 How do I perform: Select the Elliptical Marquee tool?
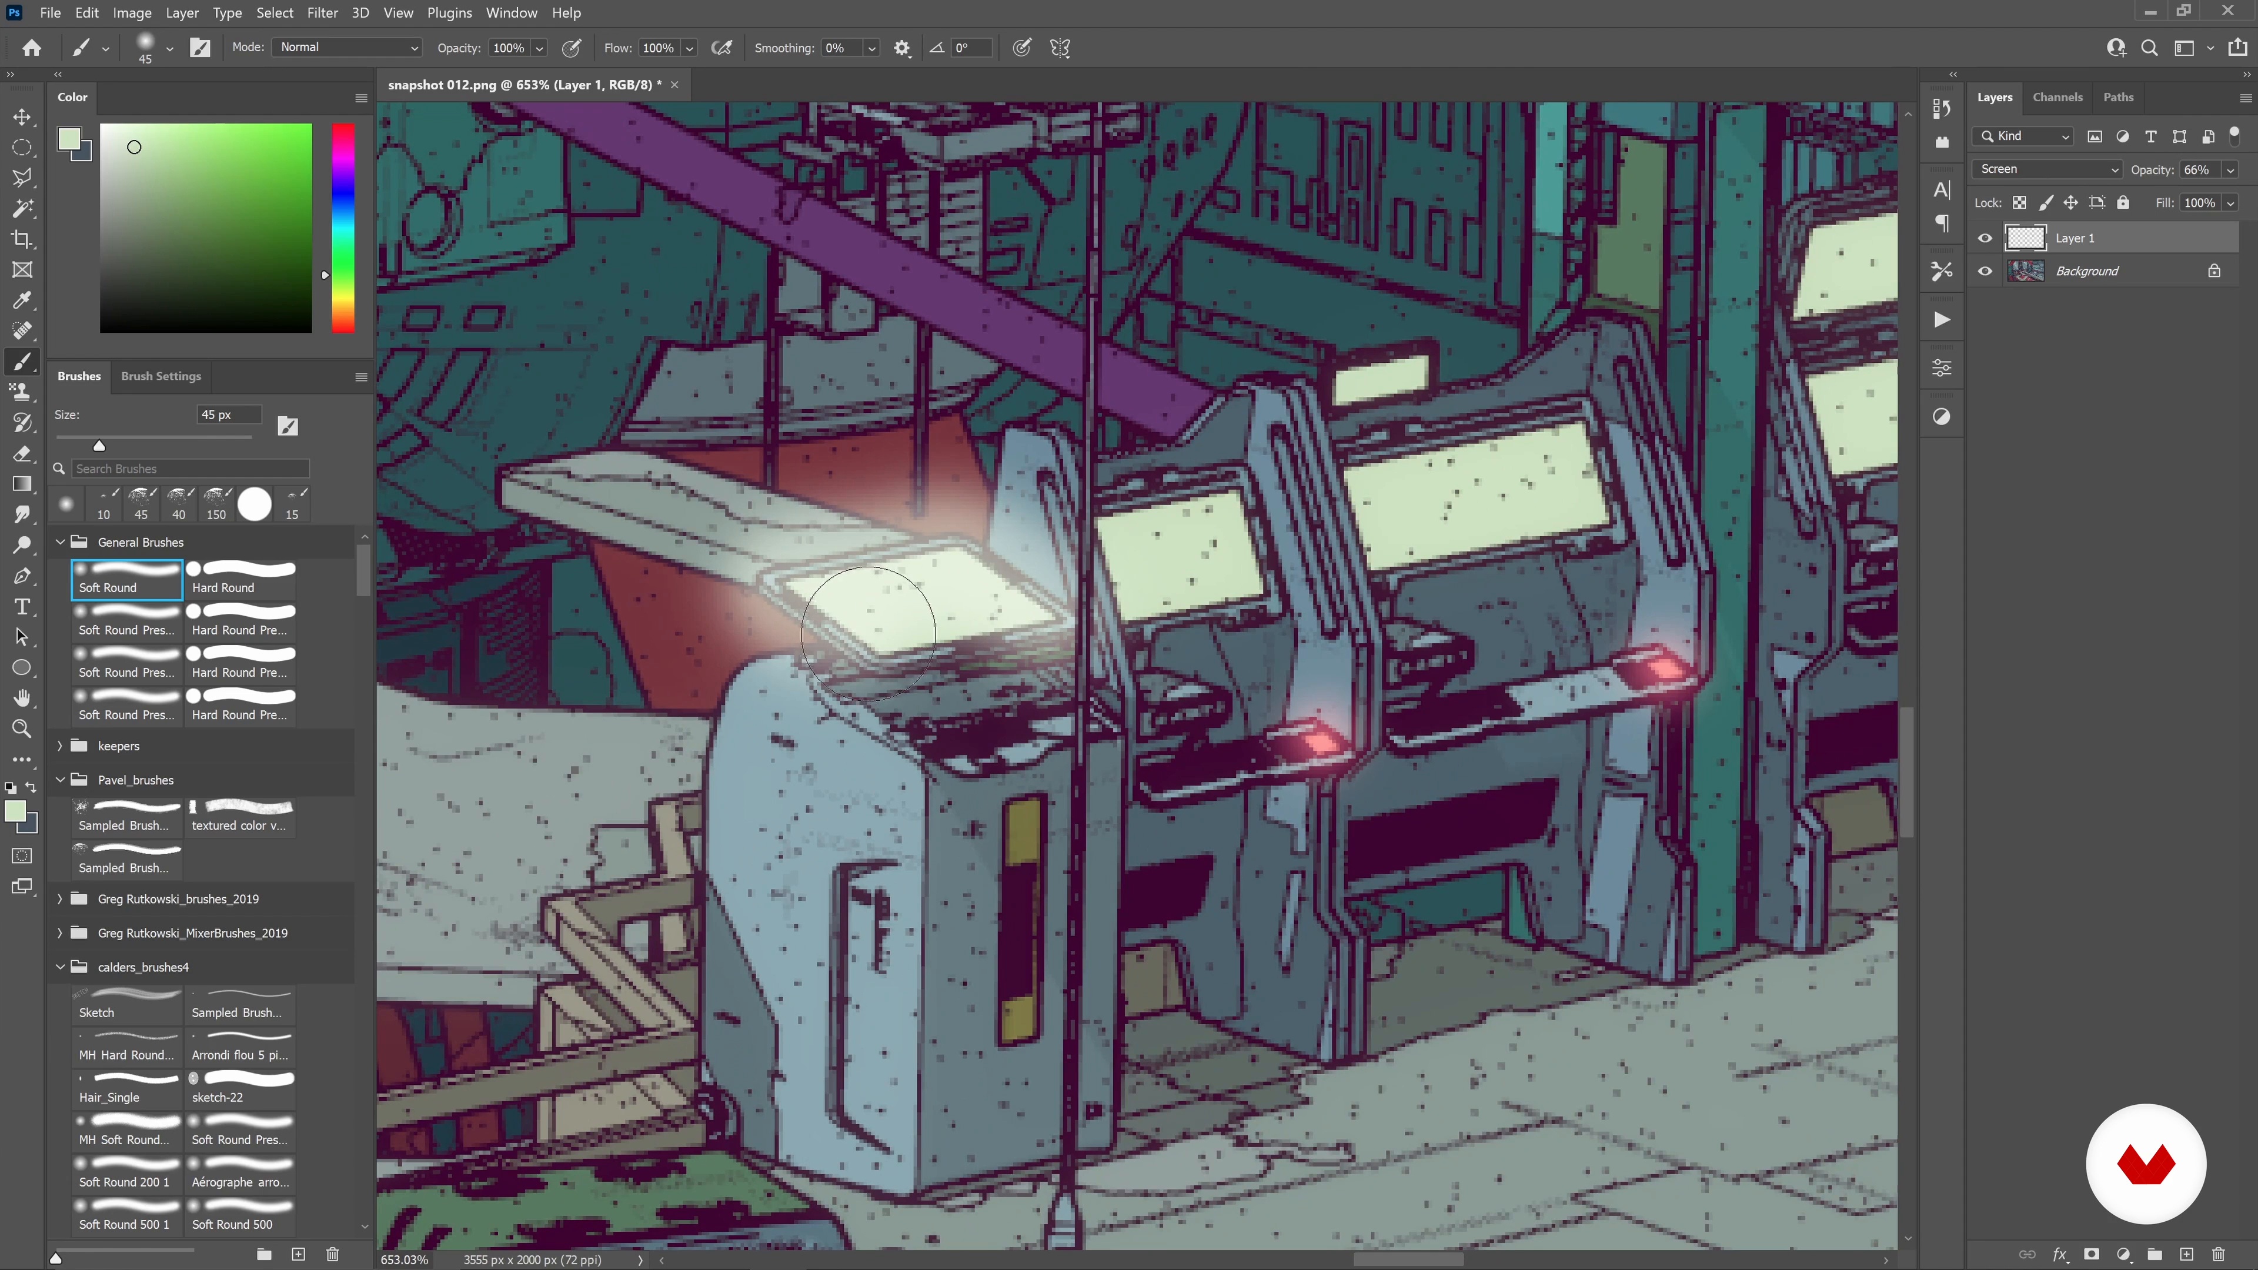coord(23,147)
